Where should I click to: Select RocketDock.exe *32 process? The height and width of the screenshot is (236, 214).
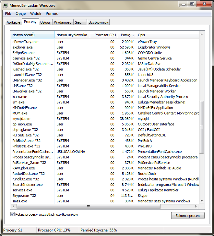(x=105, y=174)
